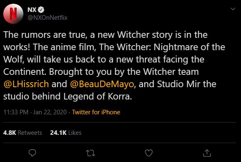Open the share tweet icon
Viewport: 241px width, 162px height.
tap(207, 153)
